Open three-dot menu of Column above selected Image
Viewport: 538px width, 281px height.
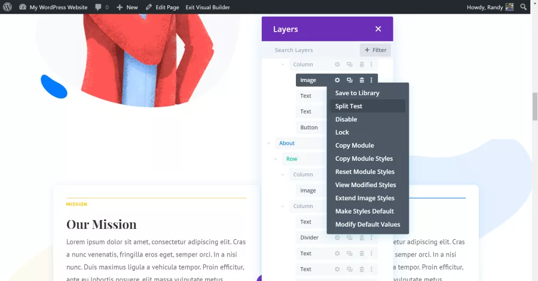(371, 64)
